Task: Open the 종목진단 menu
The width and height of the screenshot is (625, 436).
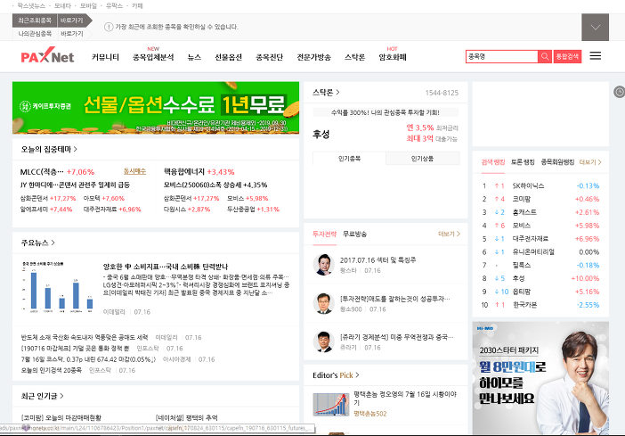Action: [x=270, y=57]
